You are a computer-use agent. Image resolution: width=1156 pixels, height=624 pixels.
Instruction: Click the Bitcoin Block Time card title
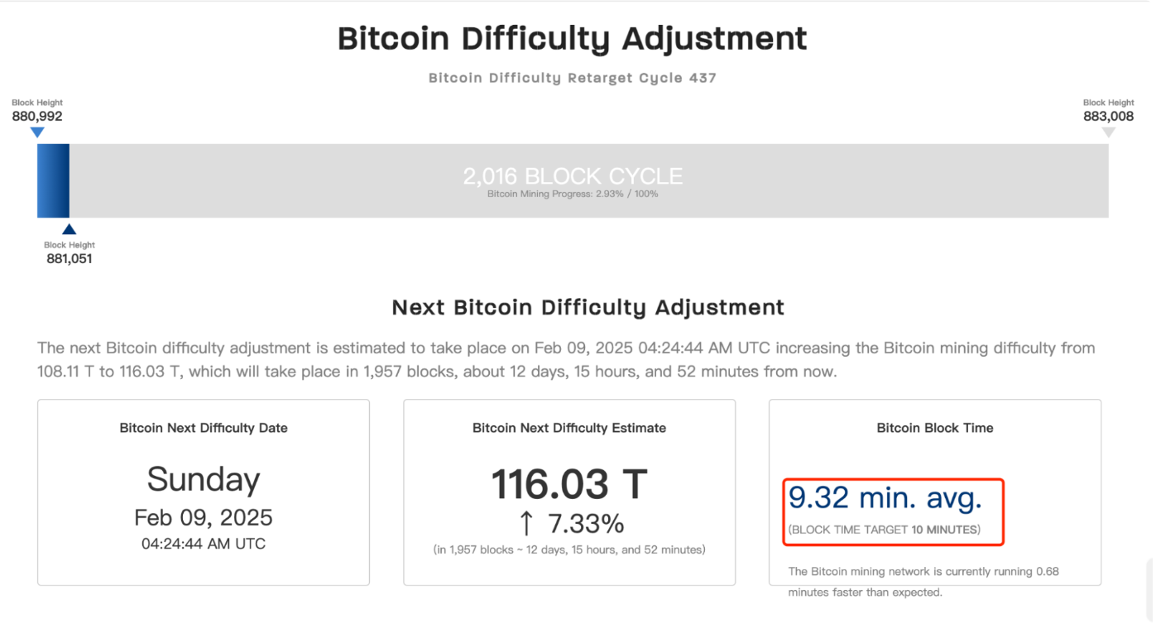935,428
